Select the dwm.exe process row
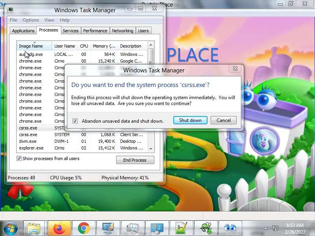Image resolution: width=315 pixels, height=236 pixels. pos(82,141)
